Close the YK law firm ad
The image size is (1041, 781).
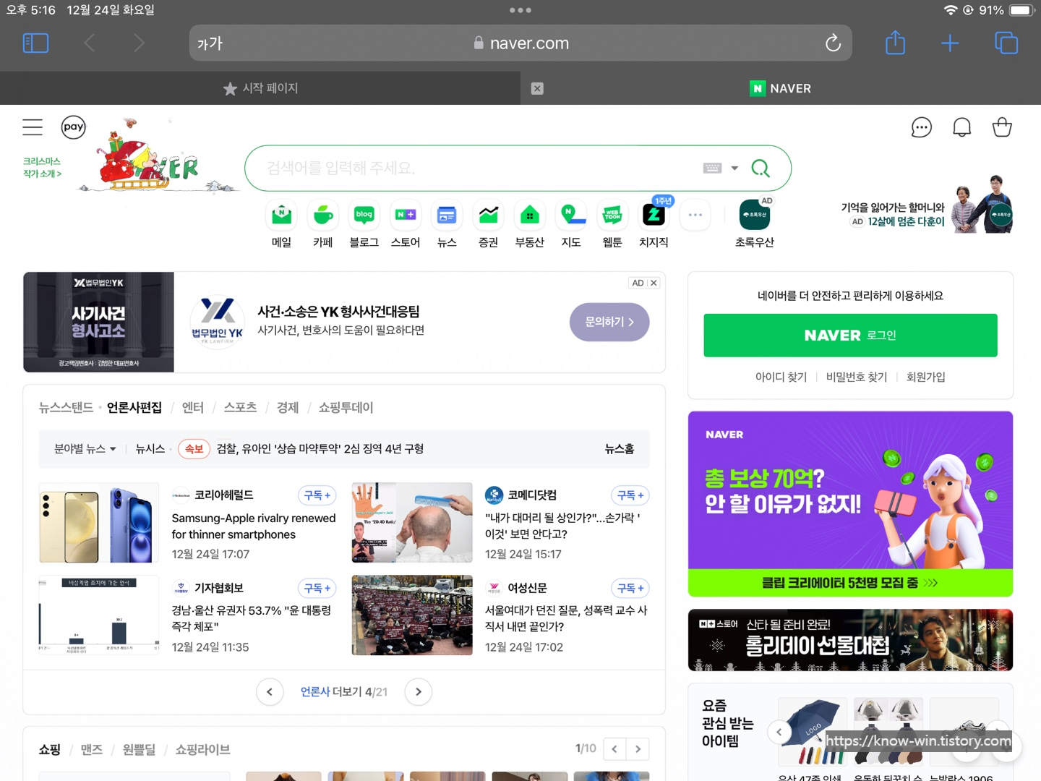coord(654,283)
